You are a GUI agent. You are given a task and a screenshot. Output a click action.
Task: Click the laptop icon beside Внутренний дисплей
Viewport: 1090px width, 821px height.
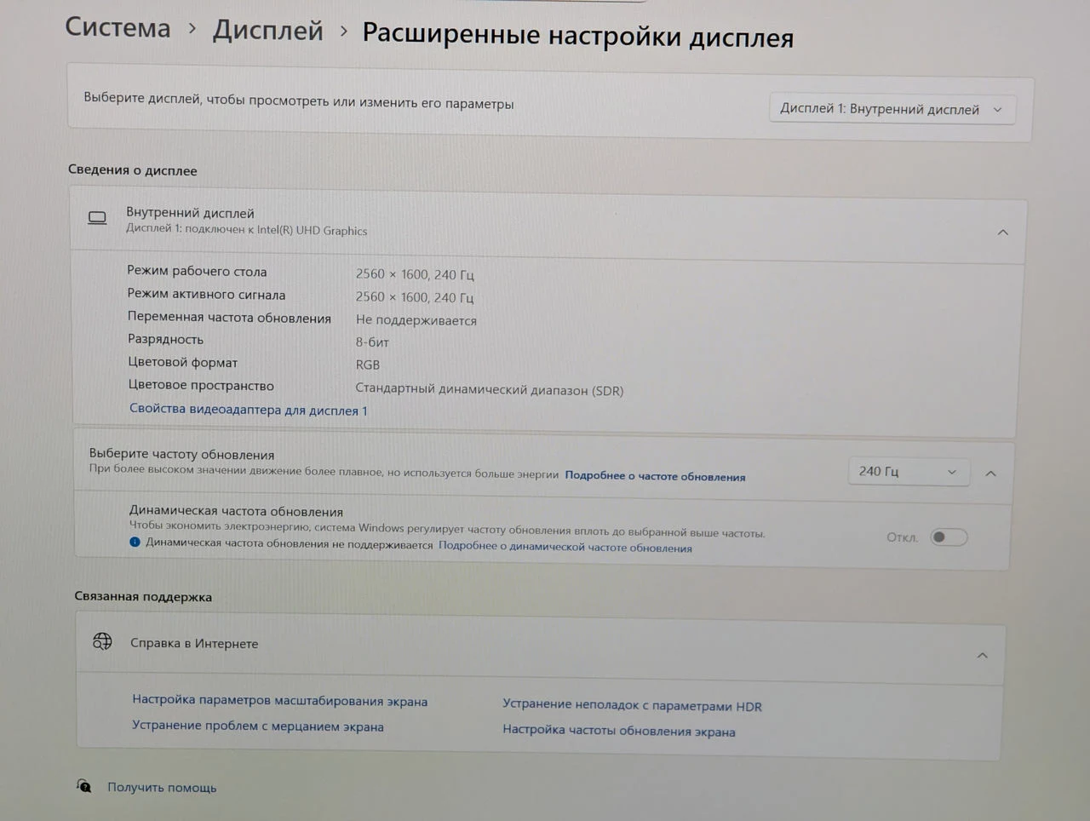click(97, 218)
